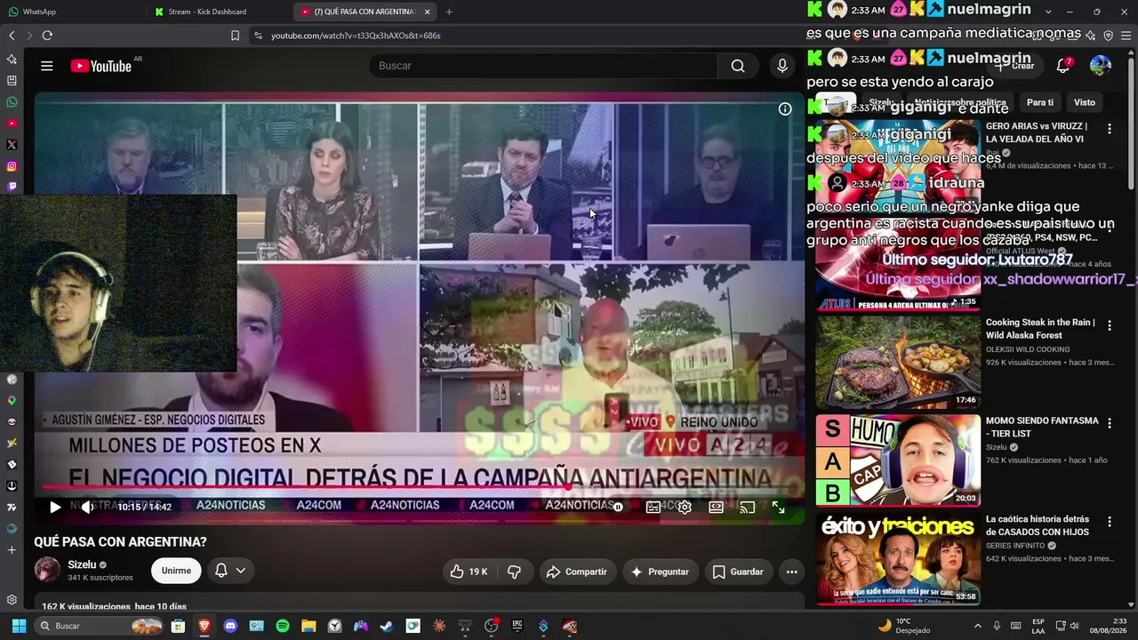Play the video
Viewport: 1138px width, 640px height.
pos(55,508)
